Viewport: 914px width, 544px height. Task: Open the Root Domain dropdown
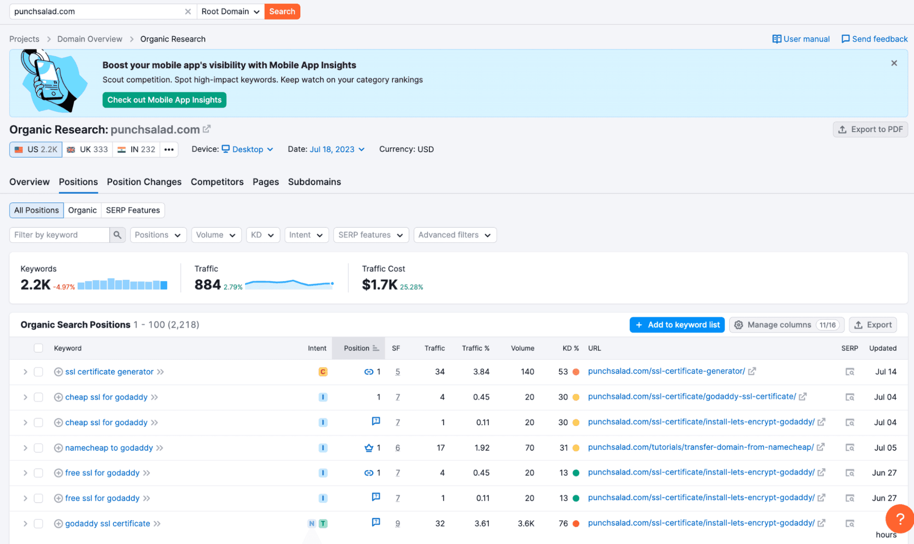[230, 11]
